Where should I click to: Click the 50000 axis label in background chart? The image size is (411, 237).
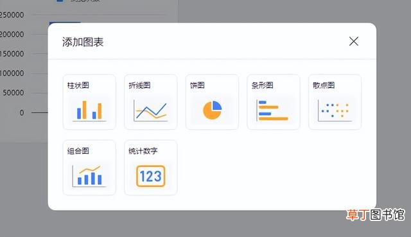point(13,92)
